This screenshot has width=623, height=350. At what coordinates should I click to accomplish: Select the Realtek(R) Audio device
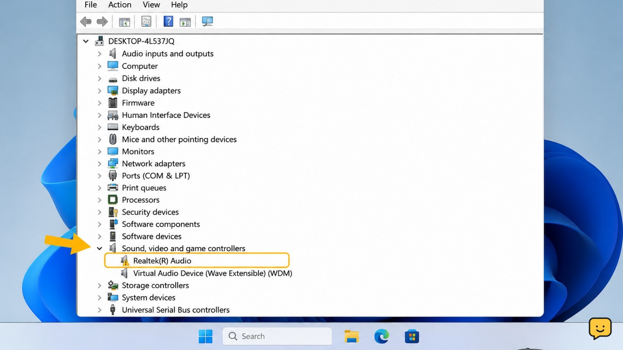(x=162, y=261)
